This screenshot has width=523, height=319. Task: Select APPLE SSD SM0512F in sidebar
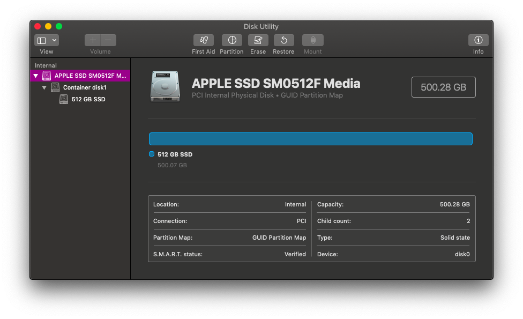tap(80, 76)
